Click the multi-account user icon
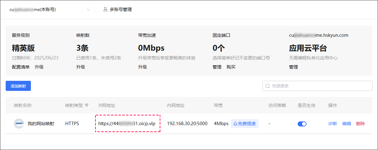This screenshot has width=378, height=150. point(106,9)
